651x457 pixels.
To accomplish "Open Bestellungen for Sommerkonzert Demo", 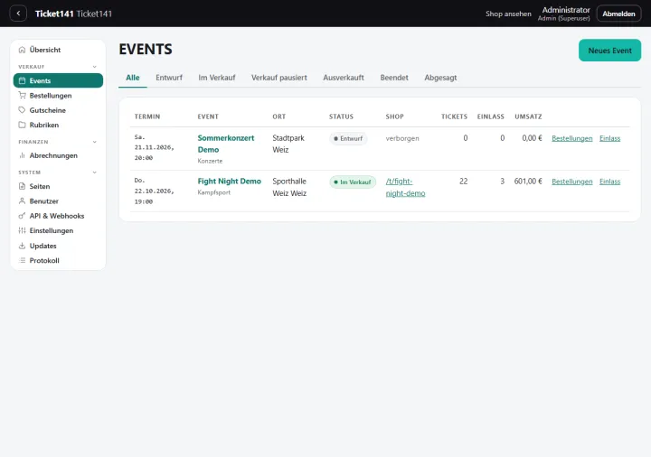I will pyautogui.click(x=571, y=138).
